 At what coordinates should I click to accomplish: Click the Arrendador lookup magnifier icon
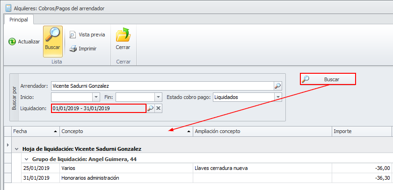coord(277,86)
